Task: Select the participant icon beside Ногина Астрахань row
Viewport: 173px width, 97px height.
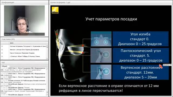Action: [x=2, y=46]
